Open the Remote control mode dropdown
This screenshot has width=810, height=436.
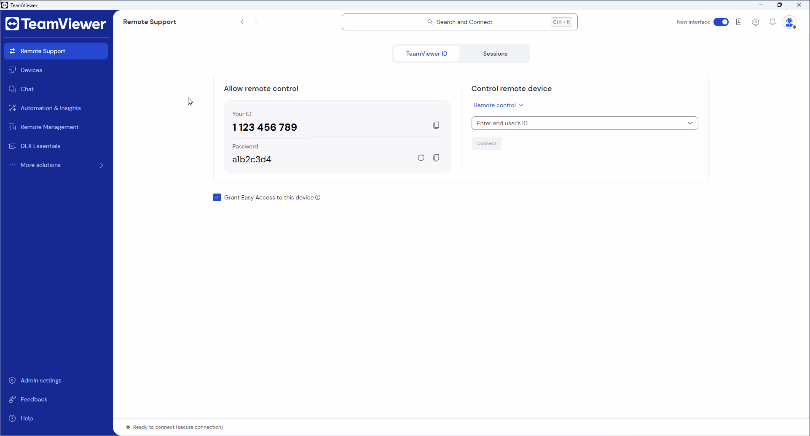[x=498, y=105]
